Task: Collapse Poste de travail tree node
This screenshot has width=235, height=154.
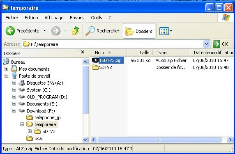Action: coord(6,76)
